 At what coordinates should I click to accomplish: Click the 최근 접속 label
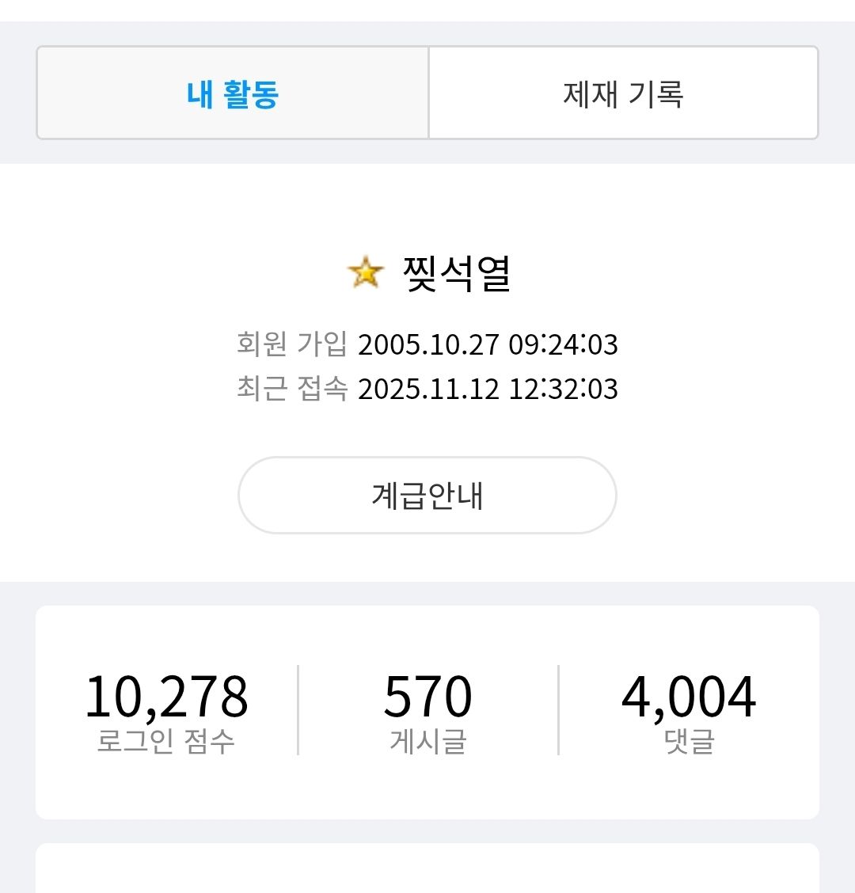pos(292,389)
